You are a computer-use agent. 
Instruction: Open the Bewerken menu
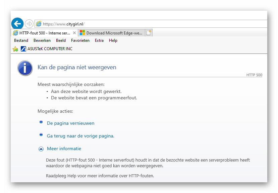[42, 40]
